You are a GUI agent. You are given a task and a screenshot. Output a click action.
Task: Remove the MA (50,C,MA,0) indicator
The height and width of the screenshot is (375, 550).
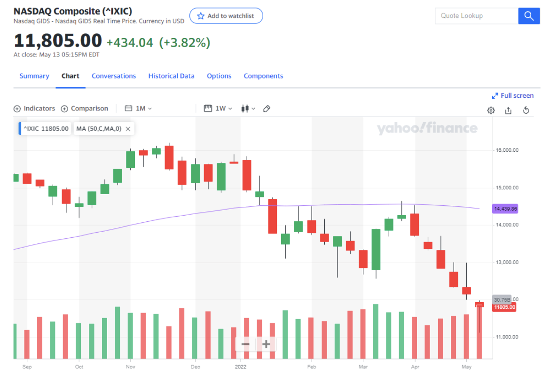(128, 129)
